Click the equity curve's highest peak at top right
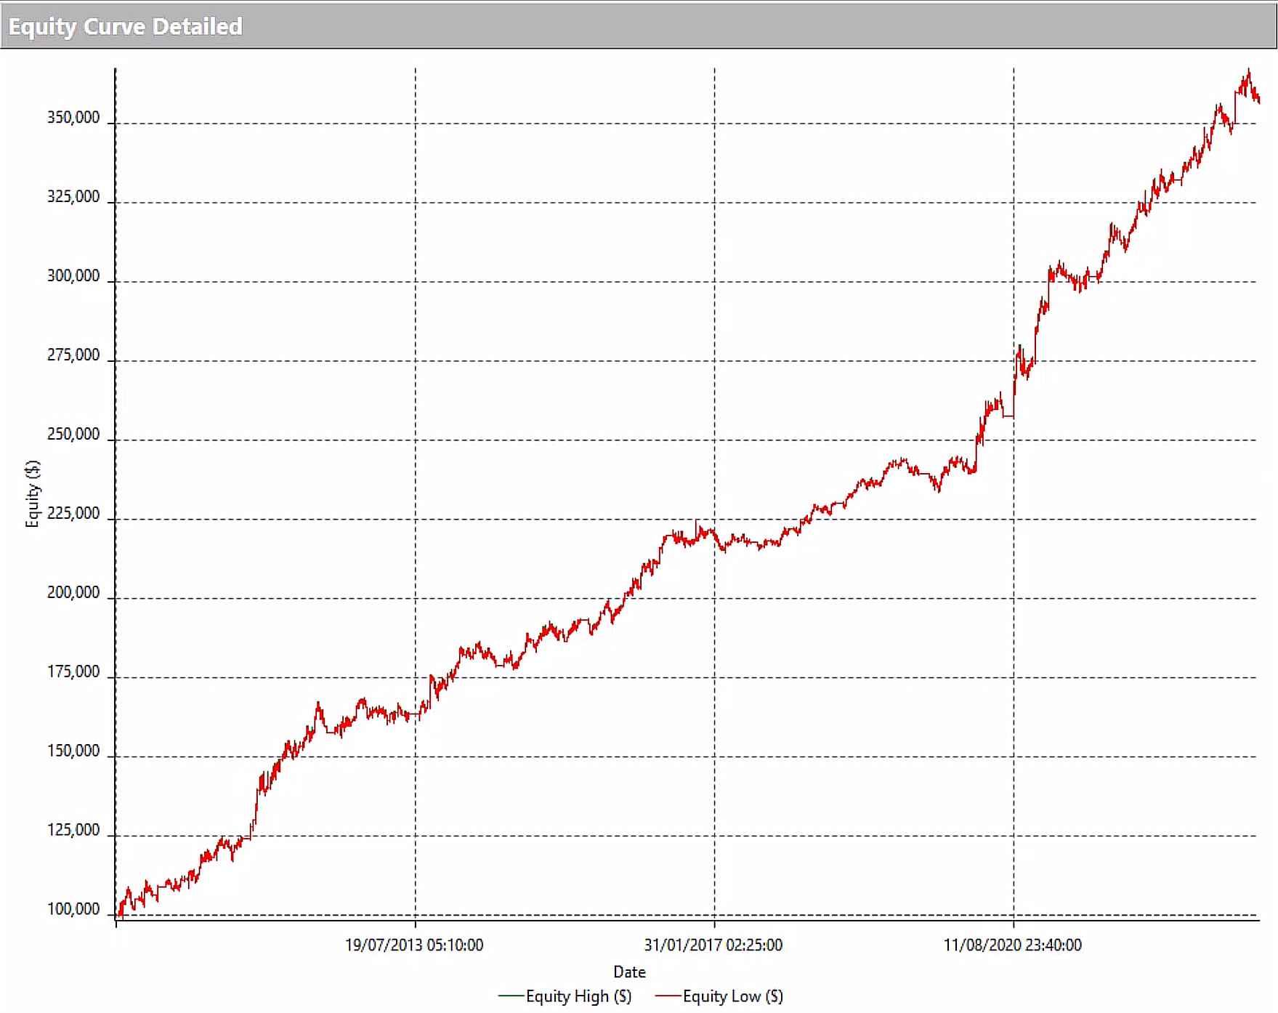The height and width of the screenshot is (1013, 1278). tap(1248, 72)
